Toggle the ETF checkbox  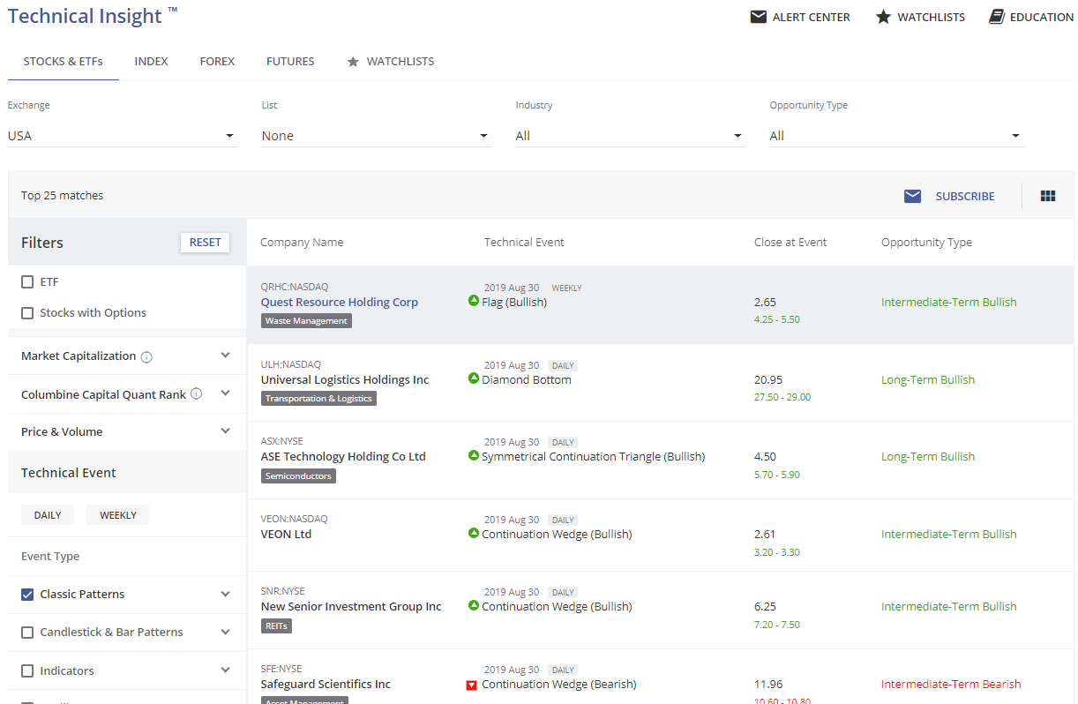click(27, 282)
